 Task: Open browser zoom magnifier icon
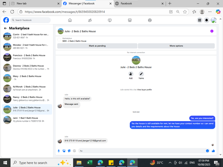(x=178, y=12)
